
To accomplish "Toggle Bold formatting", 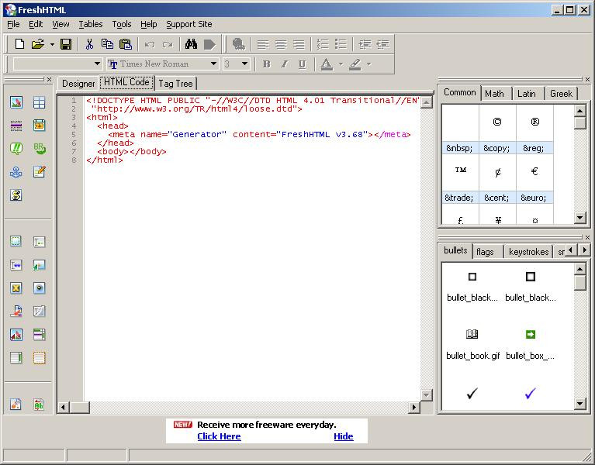I will (x=266, y=64).
